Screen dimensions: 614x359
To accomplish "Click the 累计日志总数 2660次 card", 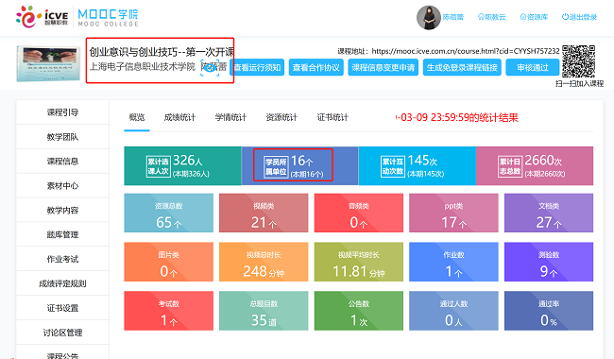I will pyautogui.click(x=535, y=166).
